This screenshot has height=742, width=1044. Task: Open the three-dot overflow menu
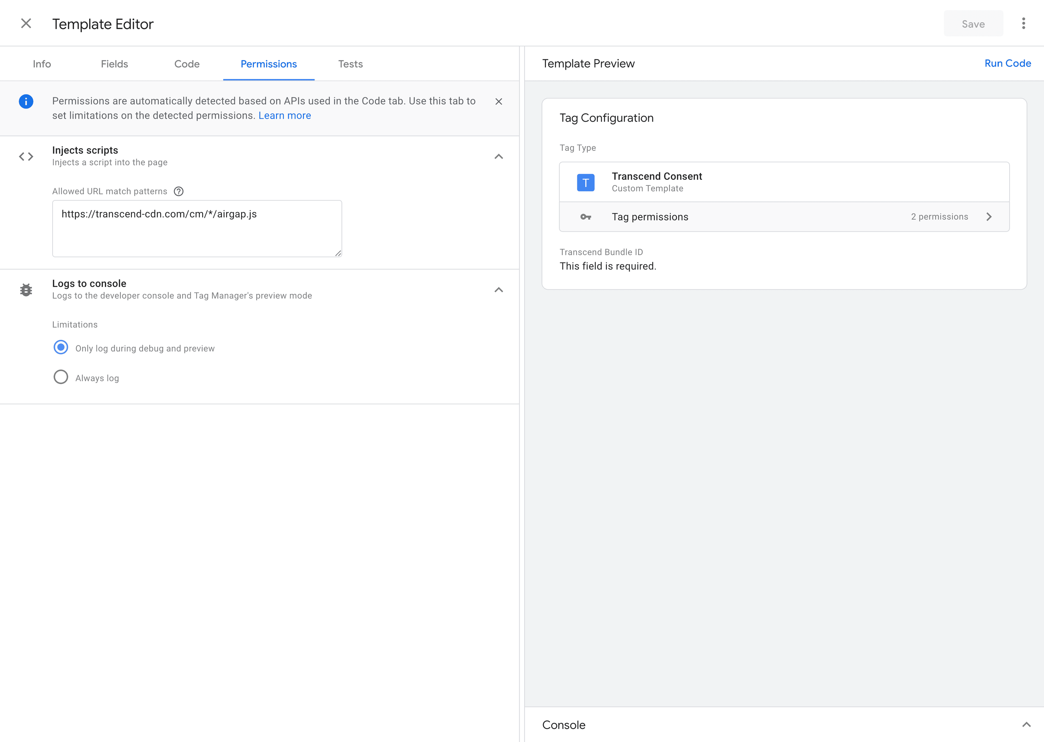click(x=1024, y=23)
